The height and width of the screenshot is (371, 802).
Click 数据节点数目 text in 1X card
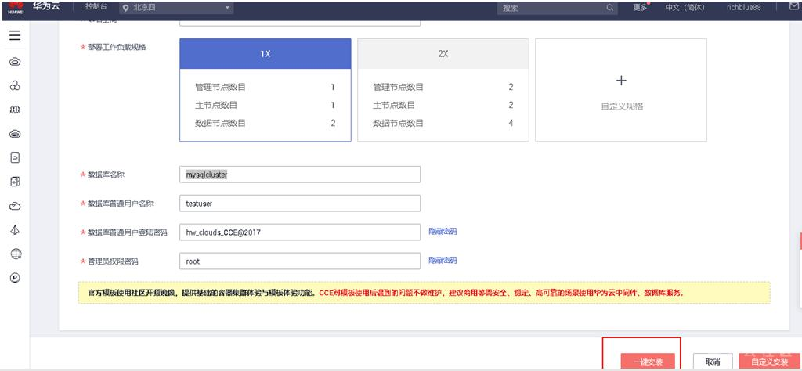coord(220,123)
